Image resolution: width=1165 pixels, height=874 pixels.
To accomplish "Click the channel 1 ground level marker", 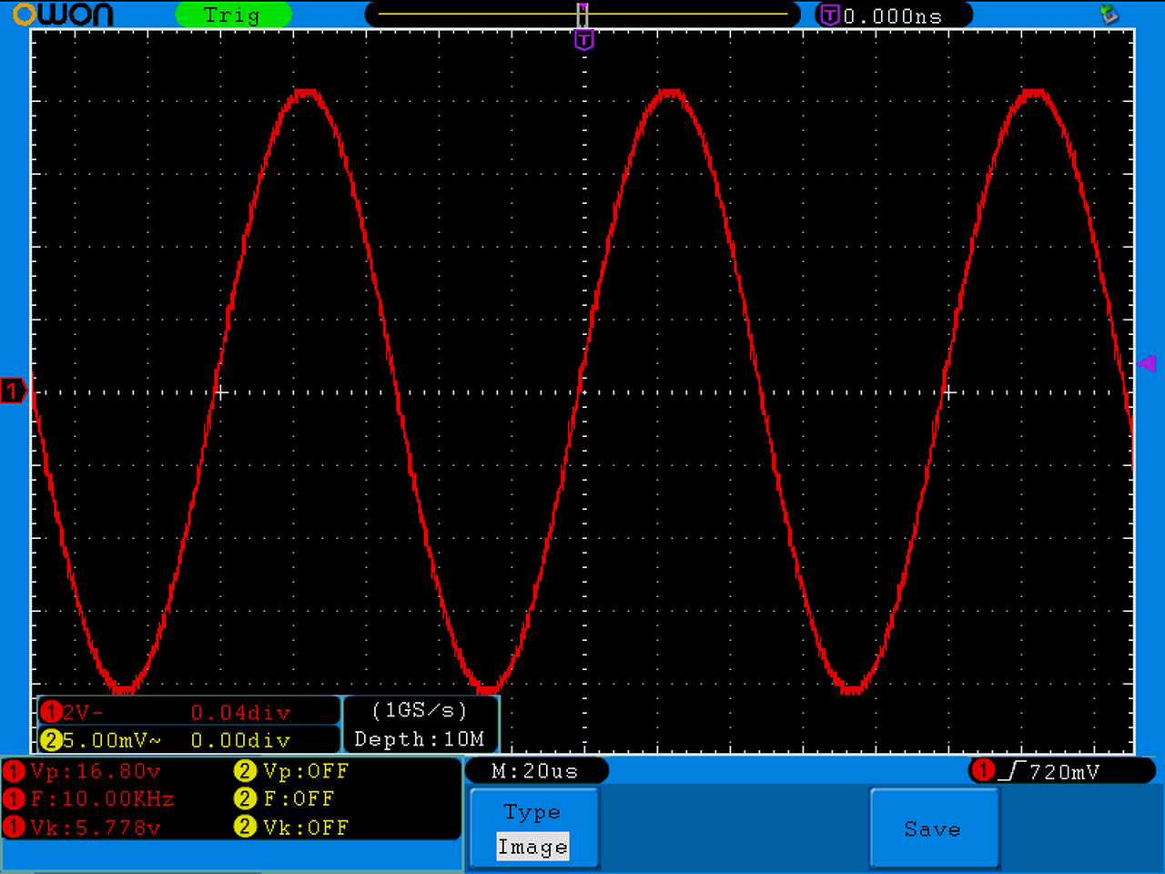I will pos(13,391).
